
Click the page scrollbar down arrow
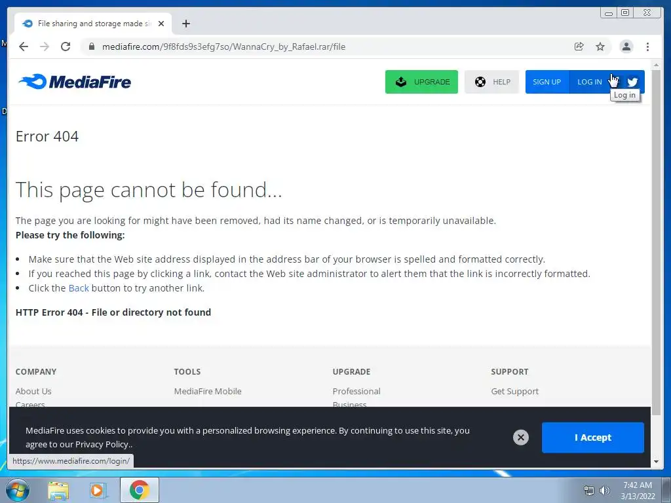[x=657, y=462]
